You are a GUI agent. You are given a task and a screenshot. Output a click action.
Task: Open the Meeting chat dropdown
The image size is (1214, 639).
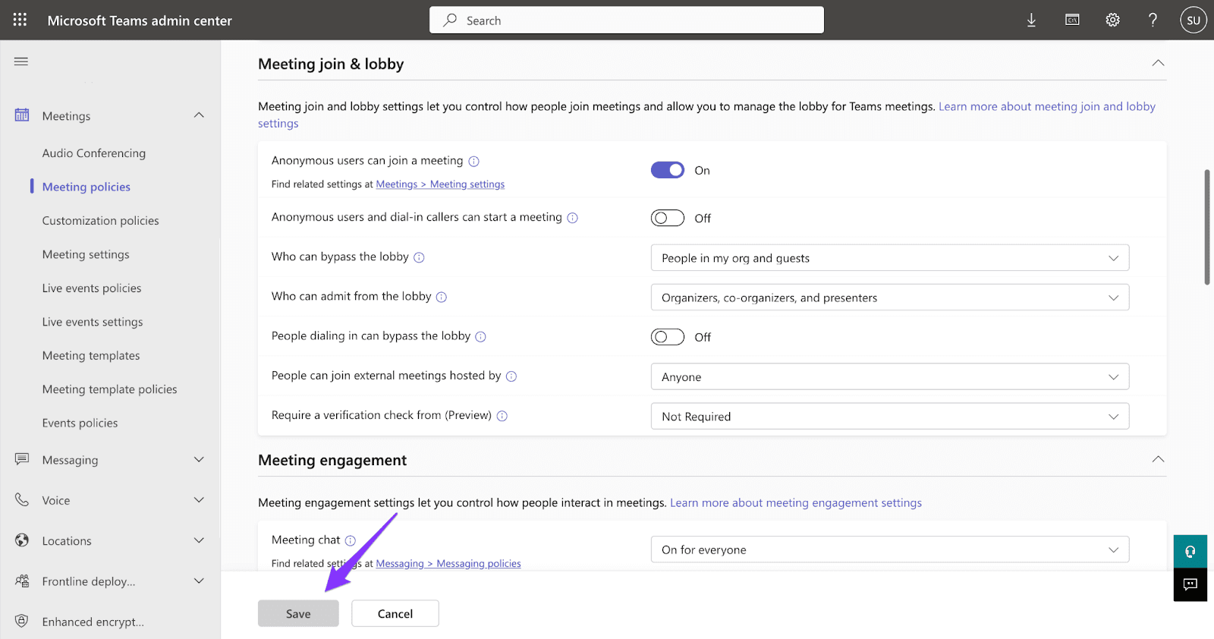(x=890, y=549)
